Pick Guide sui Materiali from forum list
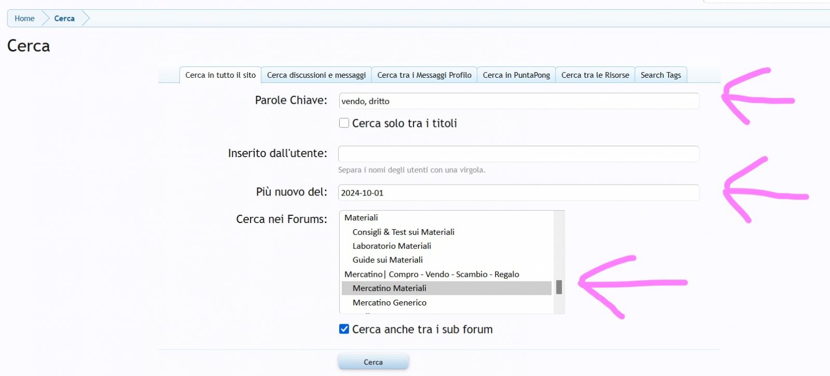830x376 pixels. (388, 260)
